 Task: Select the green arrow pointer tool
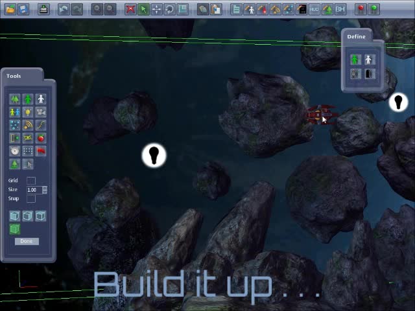143,9
